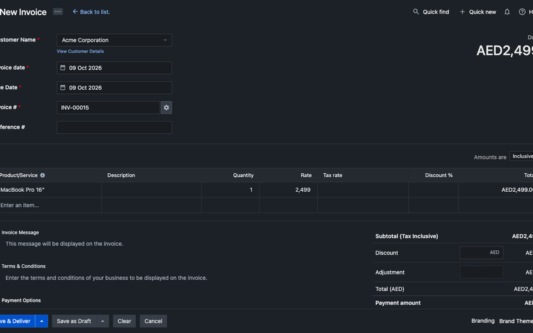Click Description cell of MacBook Pro row
Image resolution: width=533 pixels, height=333 pixels.
pos(151,190)
